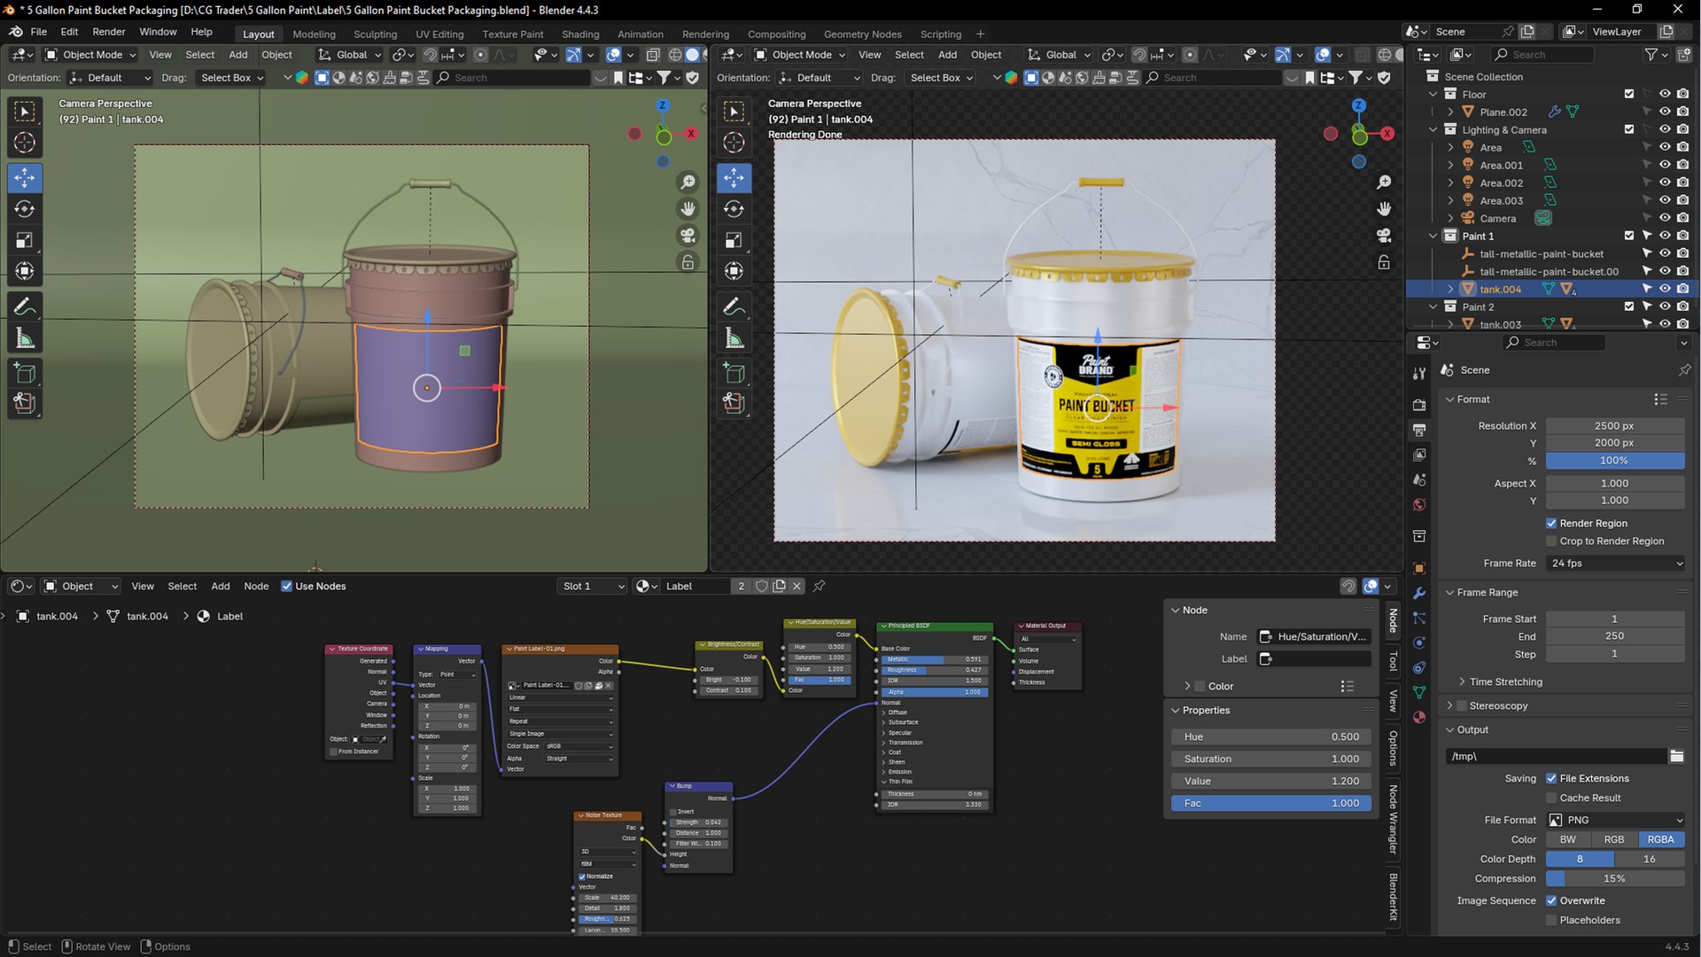Click the output path folder browse icon
The image size is (1701, 957).
tap(1676, 756)
